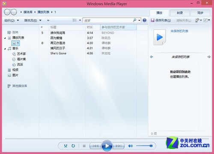Click the Windows Media Player title icon
The image size is (214, 154).
tap(4, 3)
